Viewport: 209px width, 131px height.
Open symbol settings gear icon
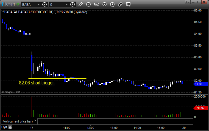[x=45, y=4]
